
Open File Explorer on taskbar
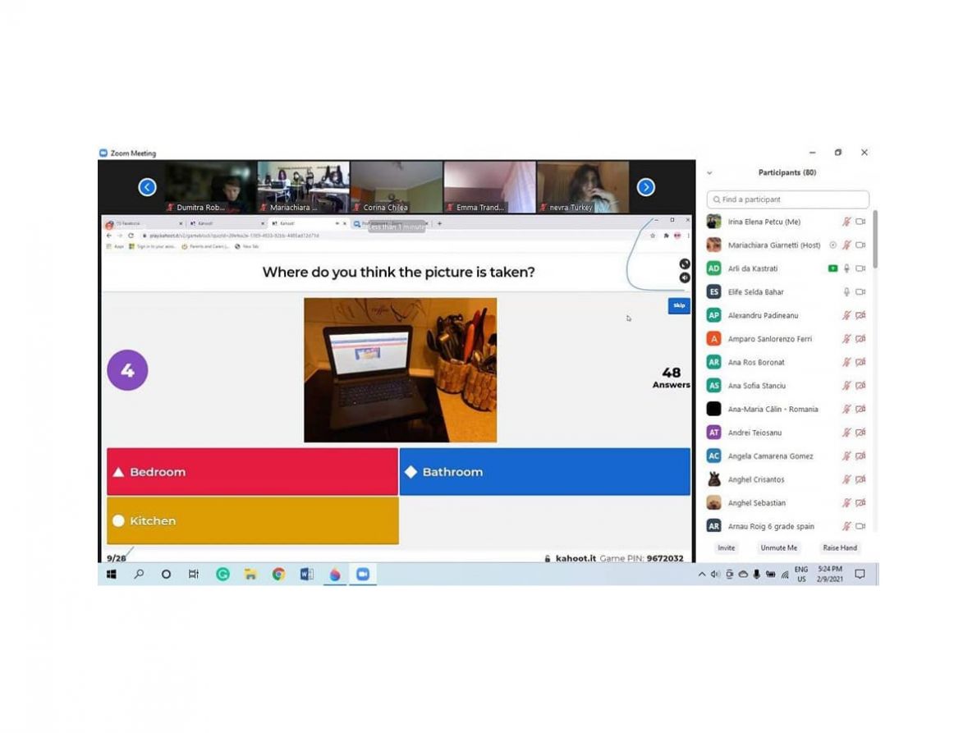pyautogui.click(x=250, y=575)
